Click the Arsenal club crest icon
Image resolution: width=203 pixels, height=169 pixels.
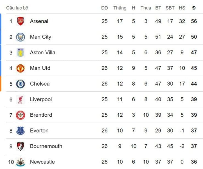pos(21,21)
